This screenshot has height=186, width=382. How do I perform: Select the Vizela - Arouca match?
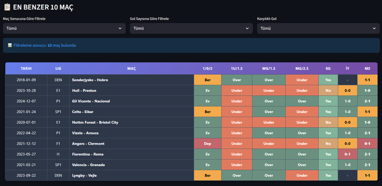pos(85,133)
